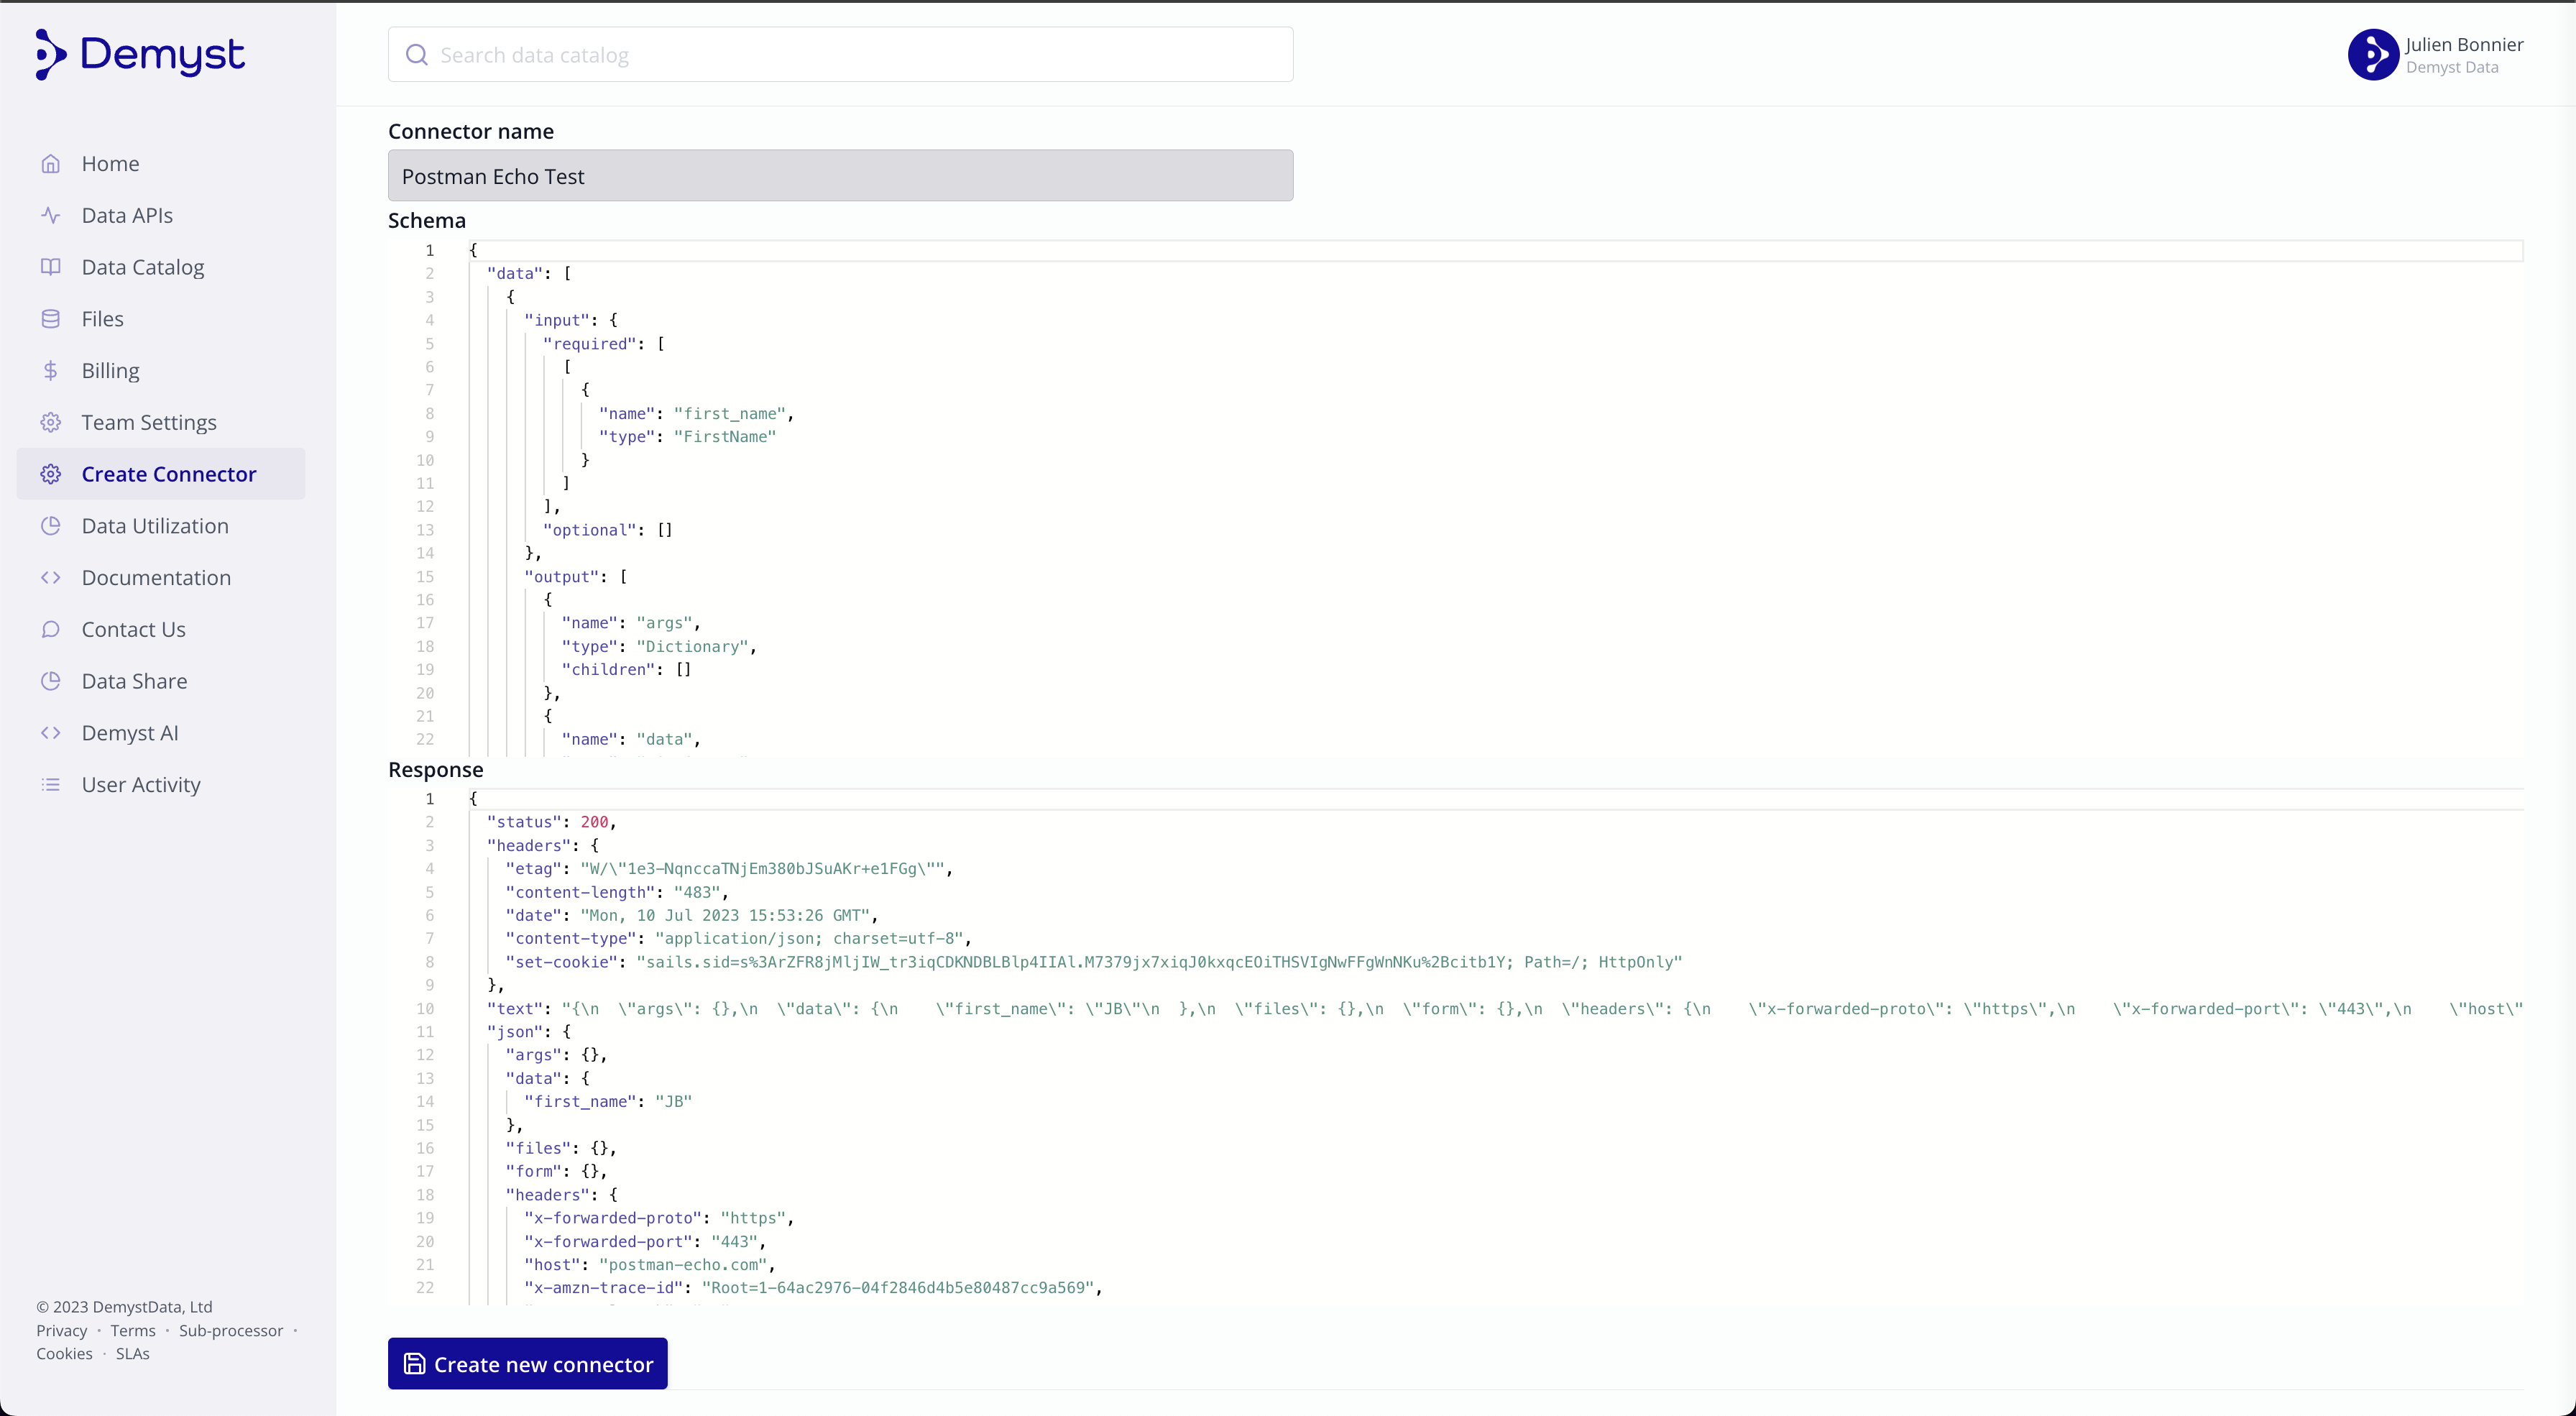This screenshot has height=1416, width=2576.
Task: Click the user avatar for Julien Bonnier
Action: tap(2373, 55)
